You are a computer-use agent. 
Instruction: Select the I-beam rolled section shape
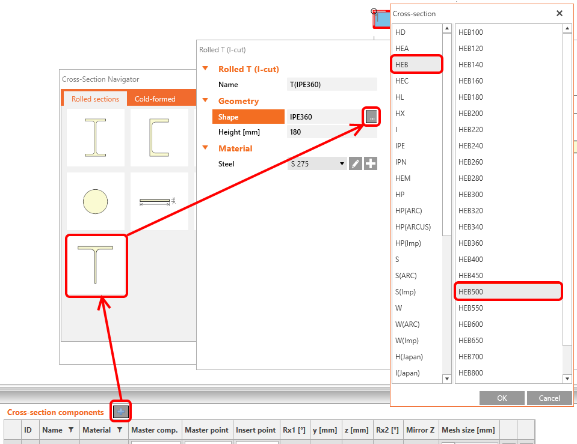point(95,138)
